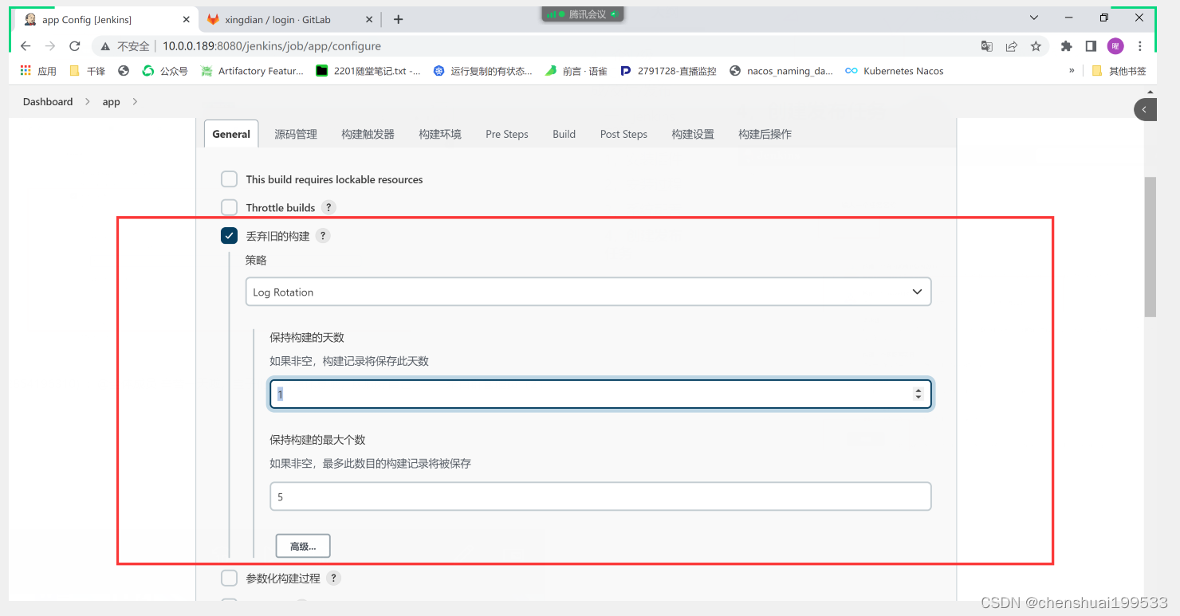Enable This build requires lockable resources
The image size is (1180, 616).
pos(230,179)
